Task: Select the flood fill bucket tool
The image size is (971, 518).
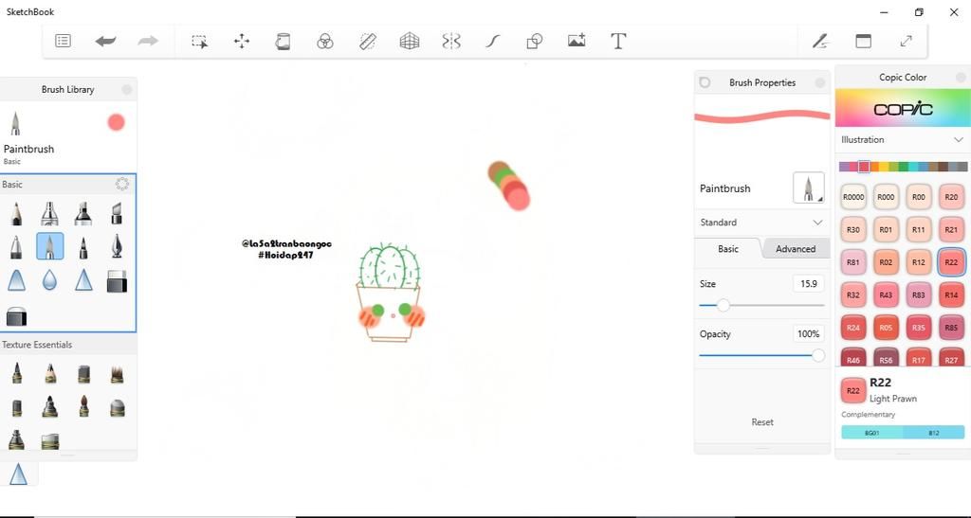Action: (283, 42)
